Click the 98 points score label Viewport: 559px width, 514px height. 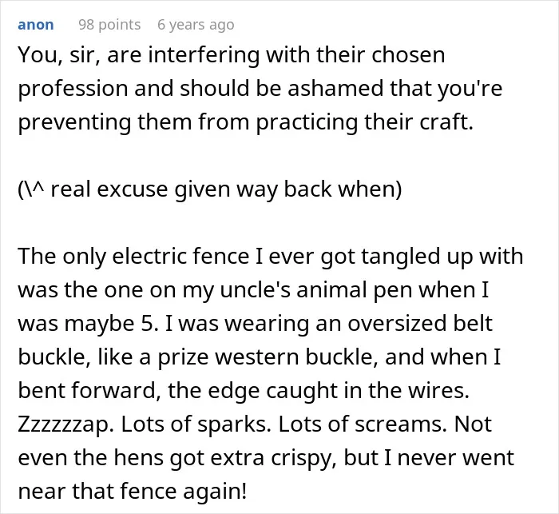tap(109, 25)
